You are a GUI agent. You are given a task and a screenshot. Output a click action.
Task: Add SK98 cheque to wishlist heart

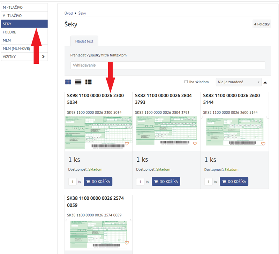(127, 144)
